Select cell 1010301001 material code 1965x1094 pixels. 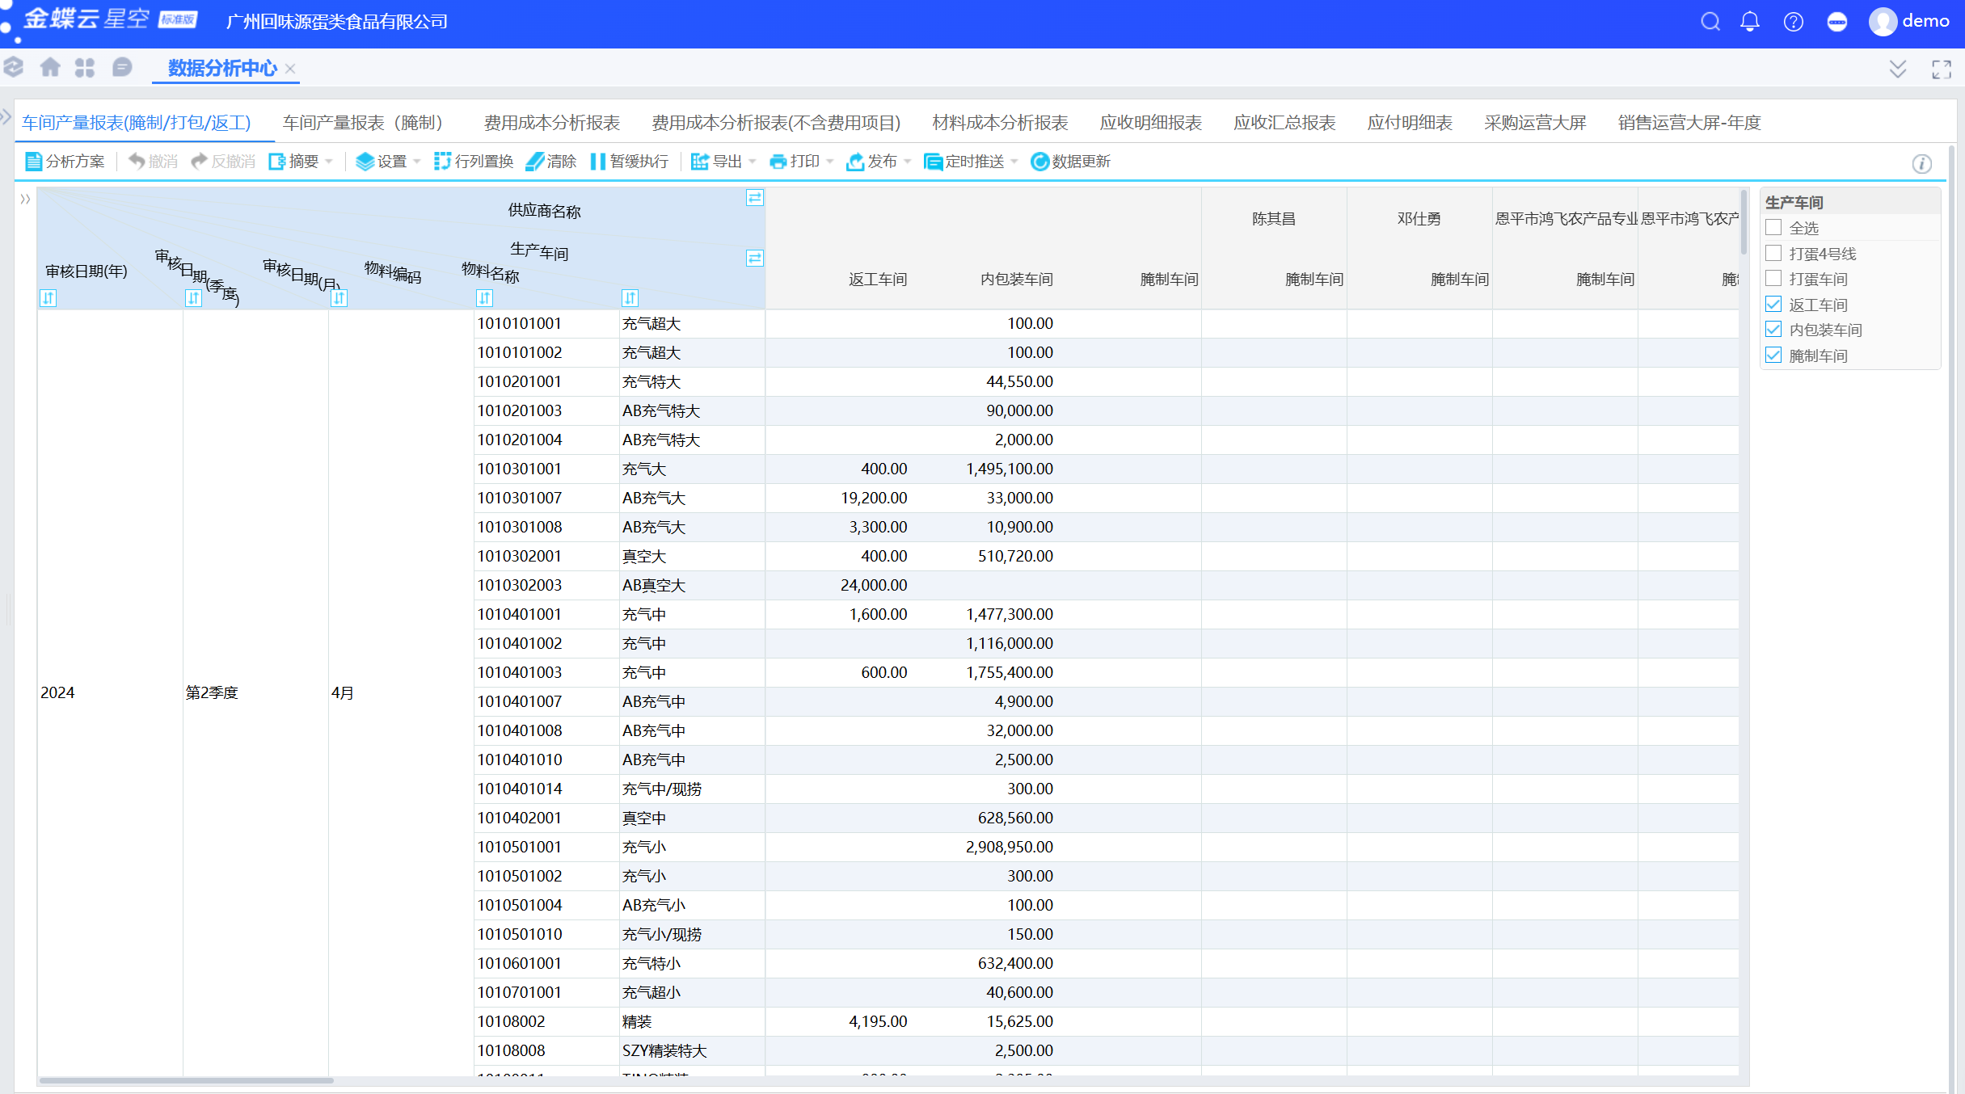tap(546, 469)
